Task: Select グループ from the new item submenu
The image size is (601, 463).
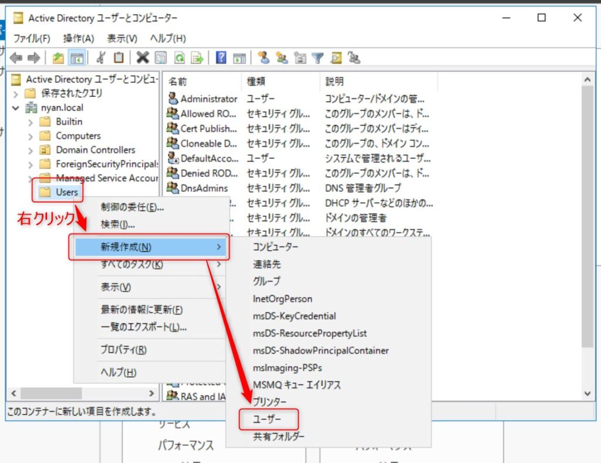Action: point(266,281)
